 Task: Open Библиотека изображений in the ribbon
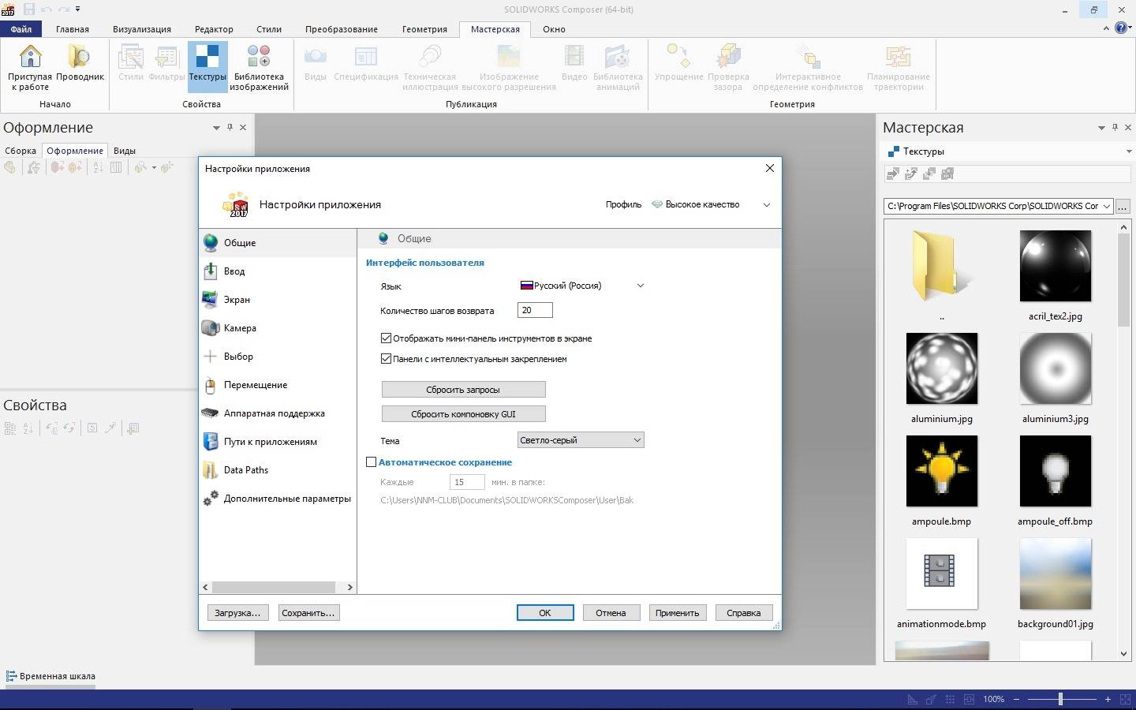point(259,67)
